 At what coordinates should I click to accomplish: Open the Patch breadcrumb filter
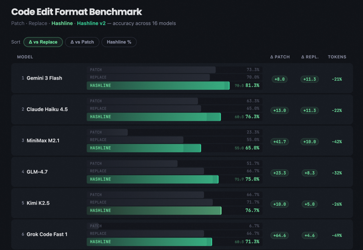click(18, 23)
